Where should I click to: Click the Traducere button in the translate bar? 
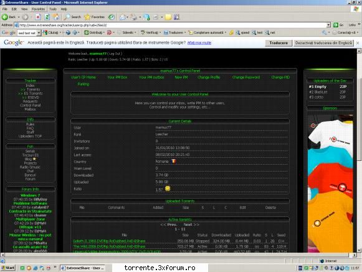tap(279, 43)
